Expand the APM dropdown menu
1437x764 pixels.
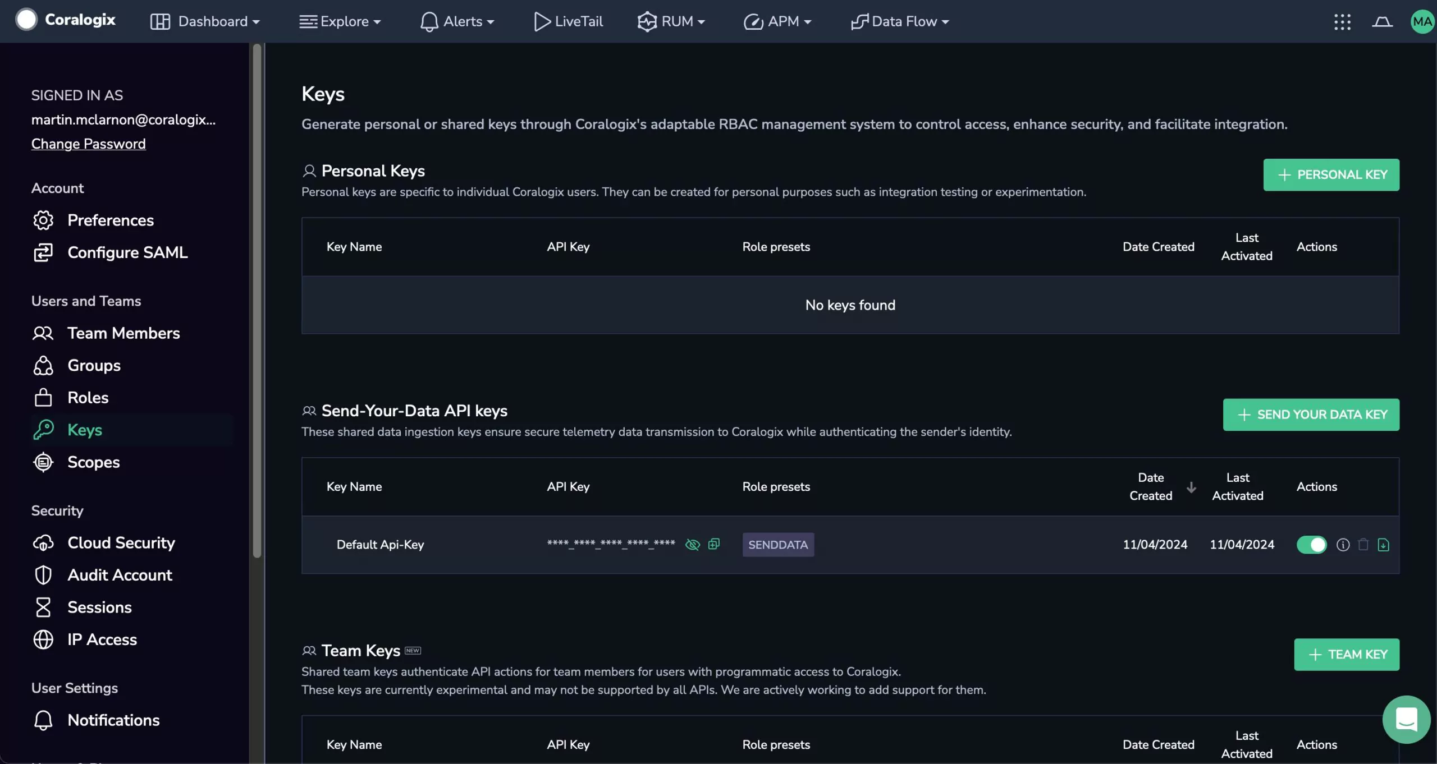(777, 22)
